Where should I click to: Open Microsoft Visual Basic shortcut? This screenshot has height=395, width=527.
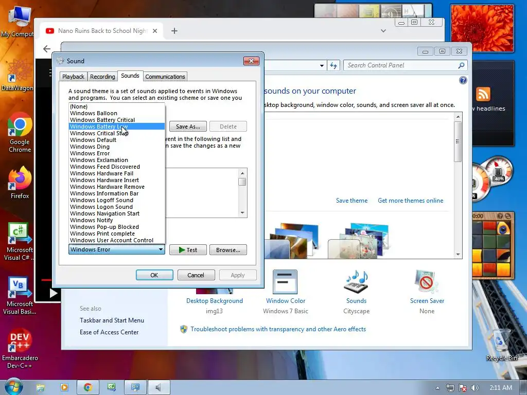coord(19,296)
